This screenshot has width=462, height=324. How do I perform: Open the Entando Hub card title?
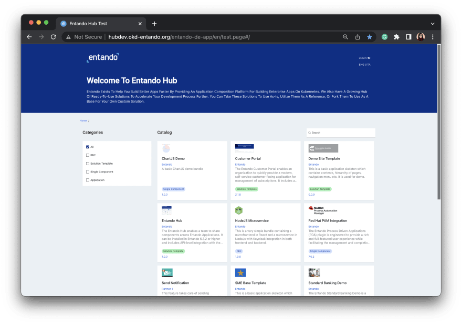point(172,221)
